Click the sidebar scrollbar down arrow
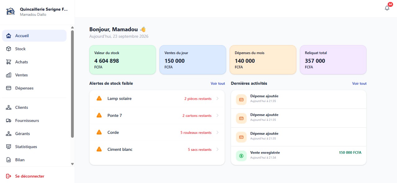The height and width of the screenshot is (183, 397). coord(73,164)
